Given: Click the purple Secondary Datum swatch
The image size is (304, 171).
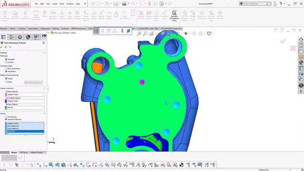Looking at the screenshot, I should click(x=6, y=101).
